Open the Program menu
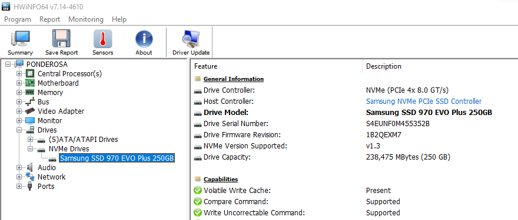The height and width of the screenshot is (220, 518). point(18,19)
